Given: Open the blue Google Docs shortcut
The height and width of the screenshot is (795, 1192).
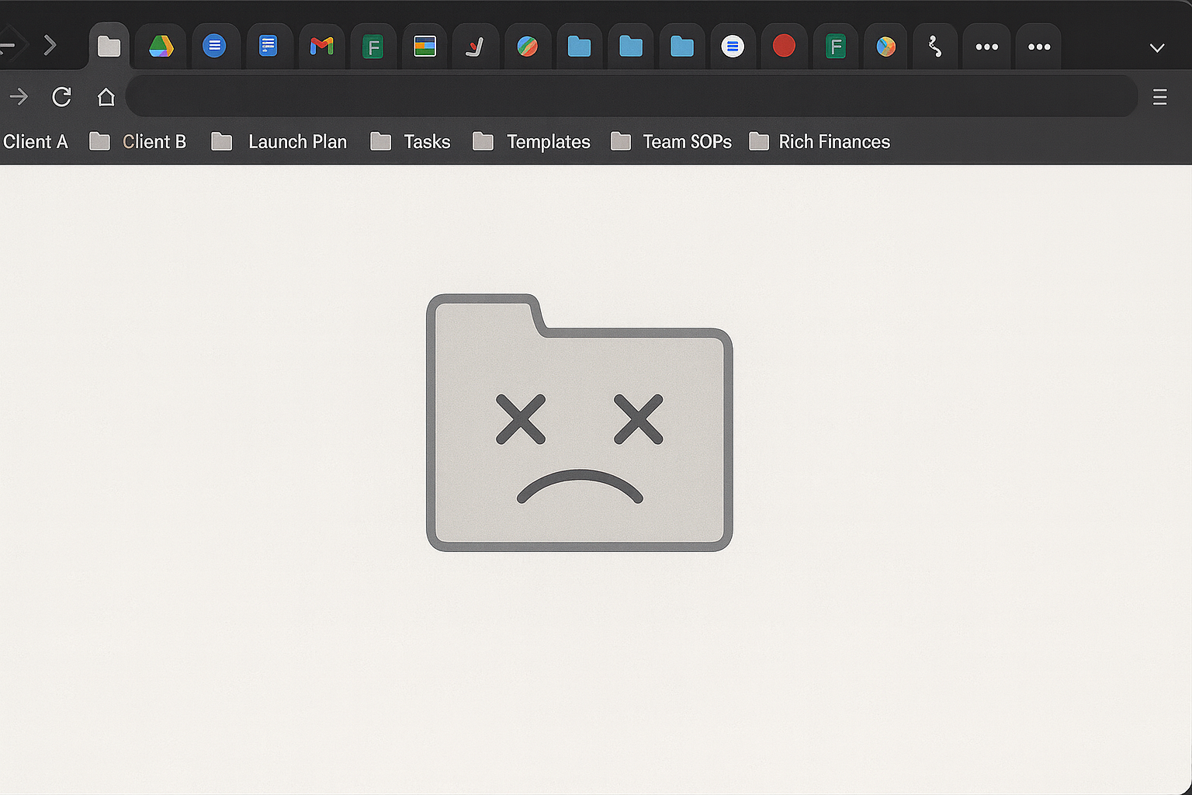Looking at the screenshot, I should 216,46.
